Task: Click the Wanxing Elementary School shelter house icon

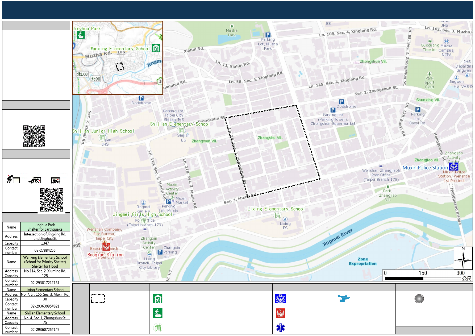Action: click(x=156, y=48)
